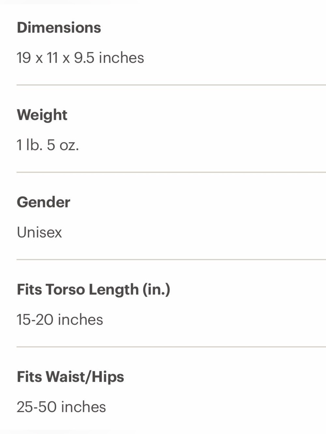Click the 25-50 inches waist value
The height and width of the screenshot is (434, 326).
tap(61, 407)
